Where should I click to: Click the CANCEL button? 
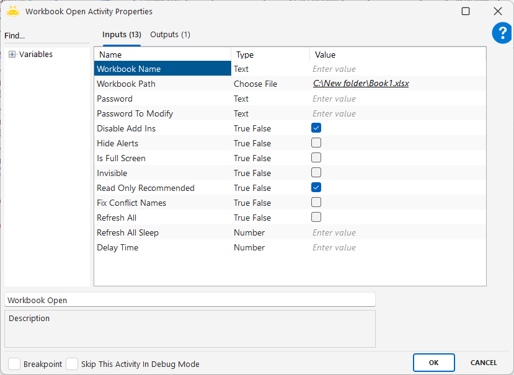(x=484, y=363)
